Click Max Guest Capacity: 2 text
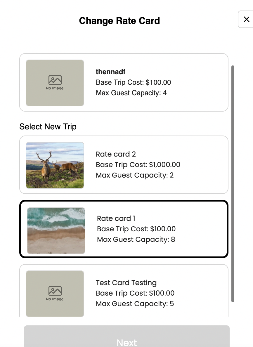This screenshot has height=347, width=253. coord(135,175)
